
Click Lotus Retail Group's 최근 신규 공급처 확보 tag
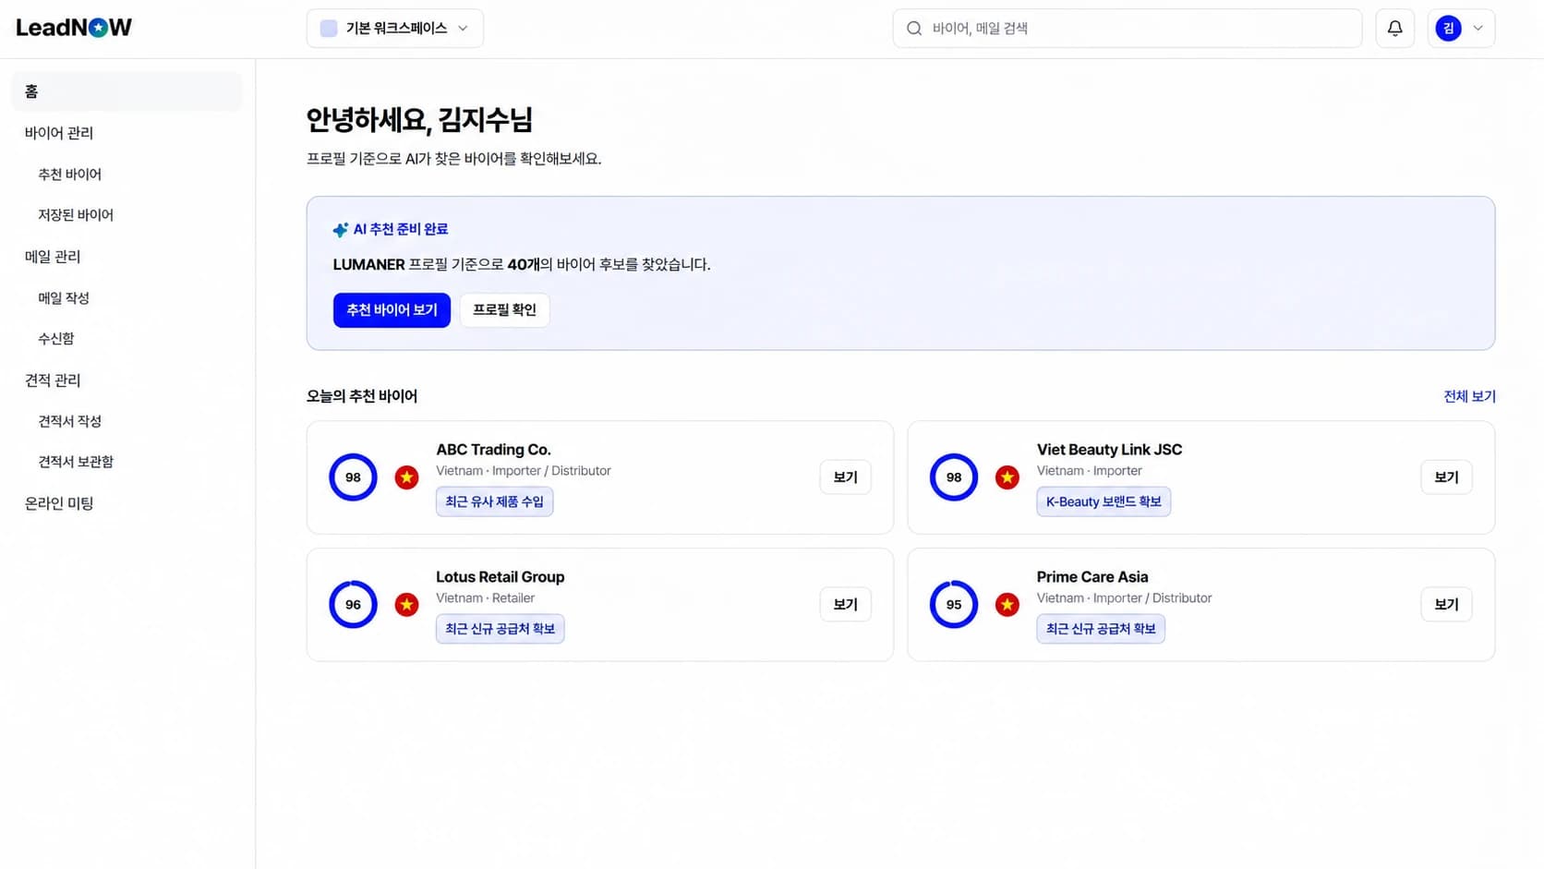(x=500, y=629)
